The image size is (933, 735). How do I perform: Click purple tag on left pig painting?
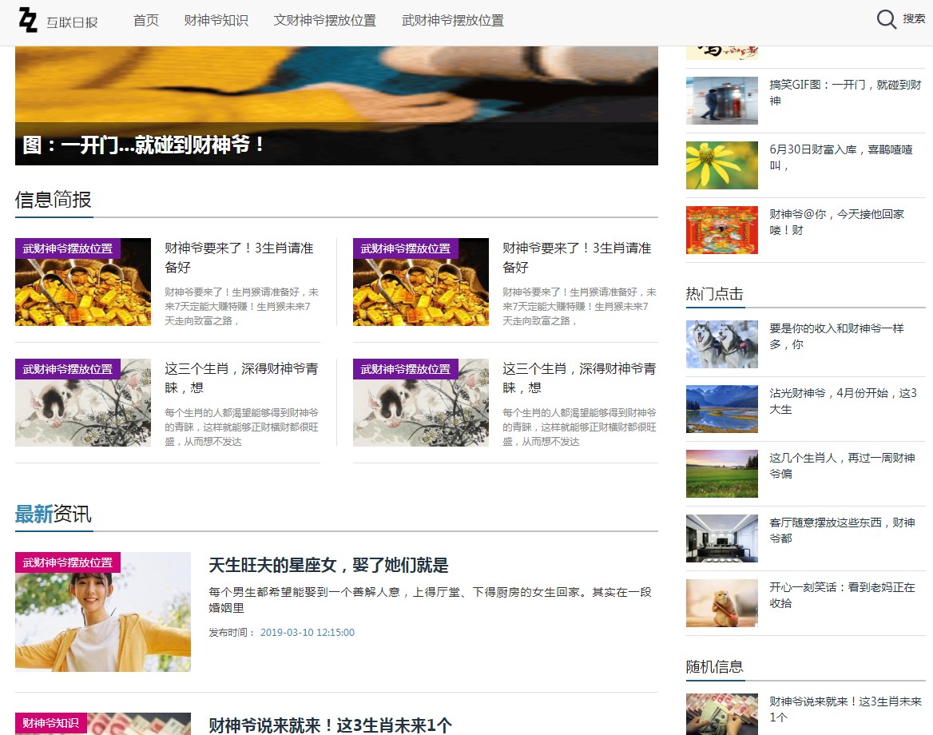pos(68,369)
